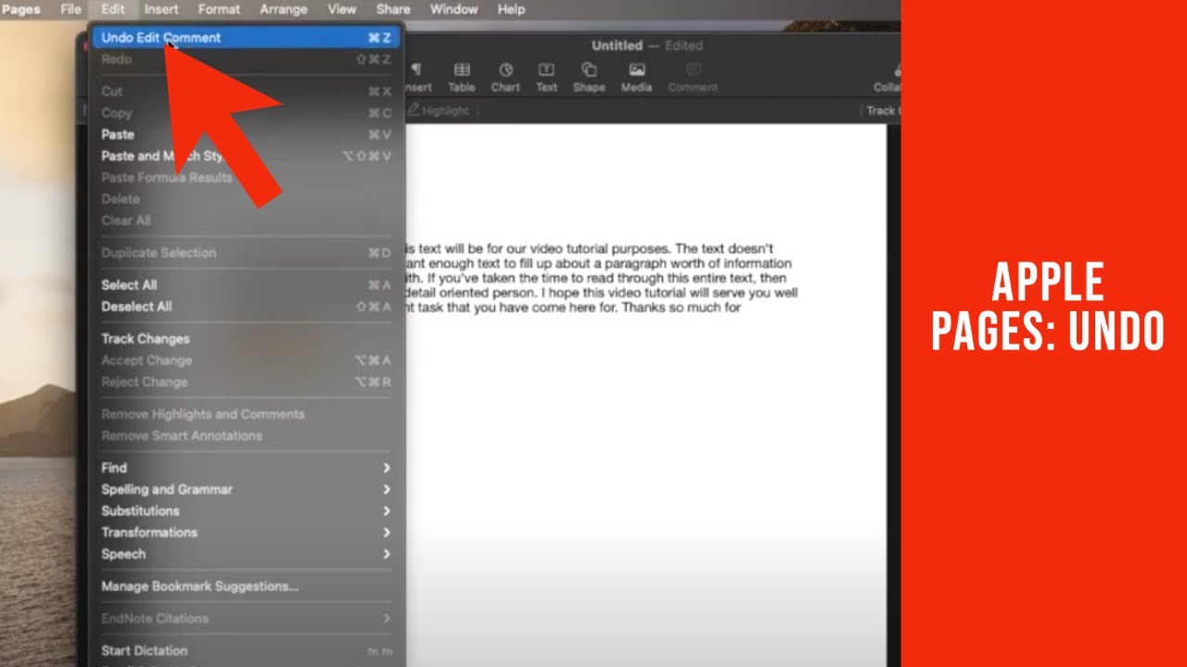The width and height of the screenshot is (1187, 667).
Task: Choose Deselect All in Edit menu
Action: (x=246, y=307)
